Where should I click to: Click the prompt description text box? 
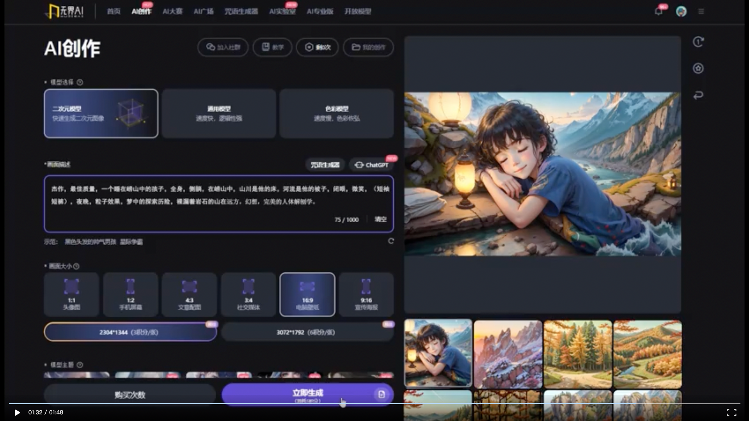(x=218, y=204)
